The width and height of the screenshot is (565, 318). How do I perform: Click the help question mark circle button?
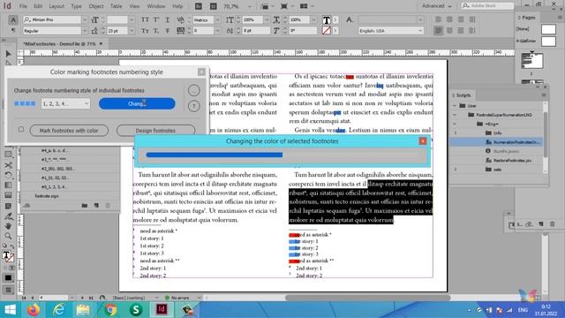pyautogui.click(x=194, y=106)
